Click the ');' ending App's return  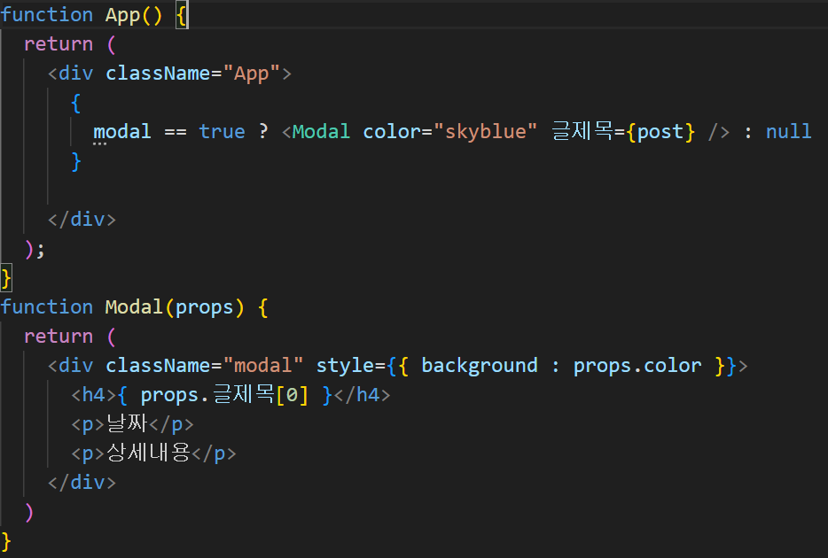coord(35,249)
